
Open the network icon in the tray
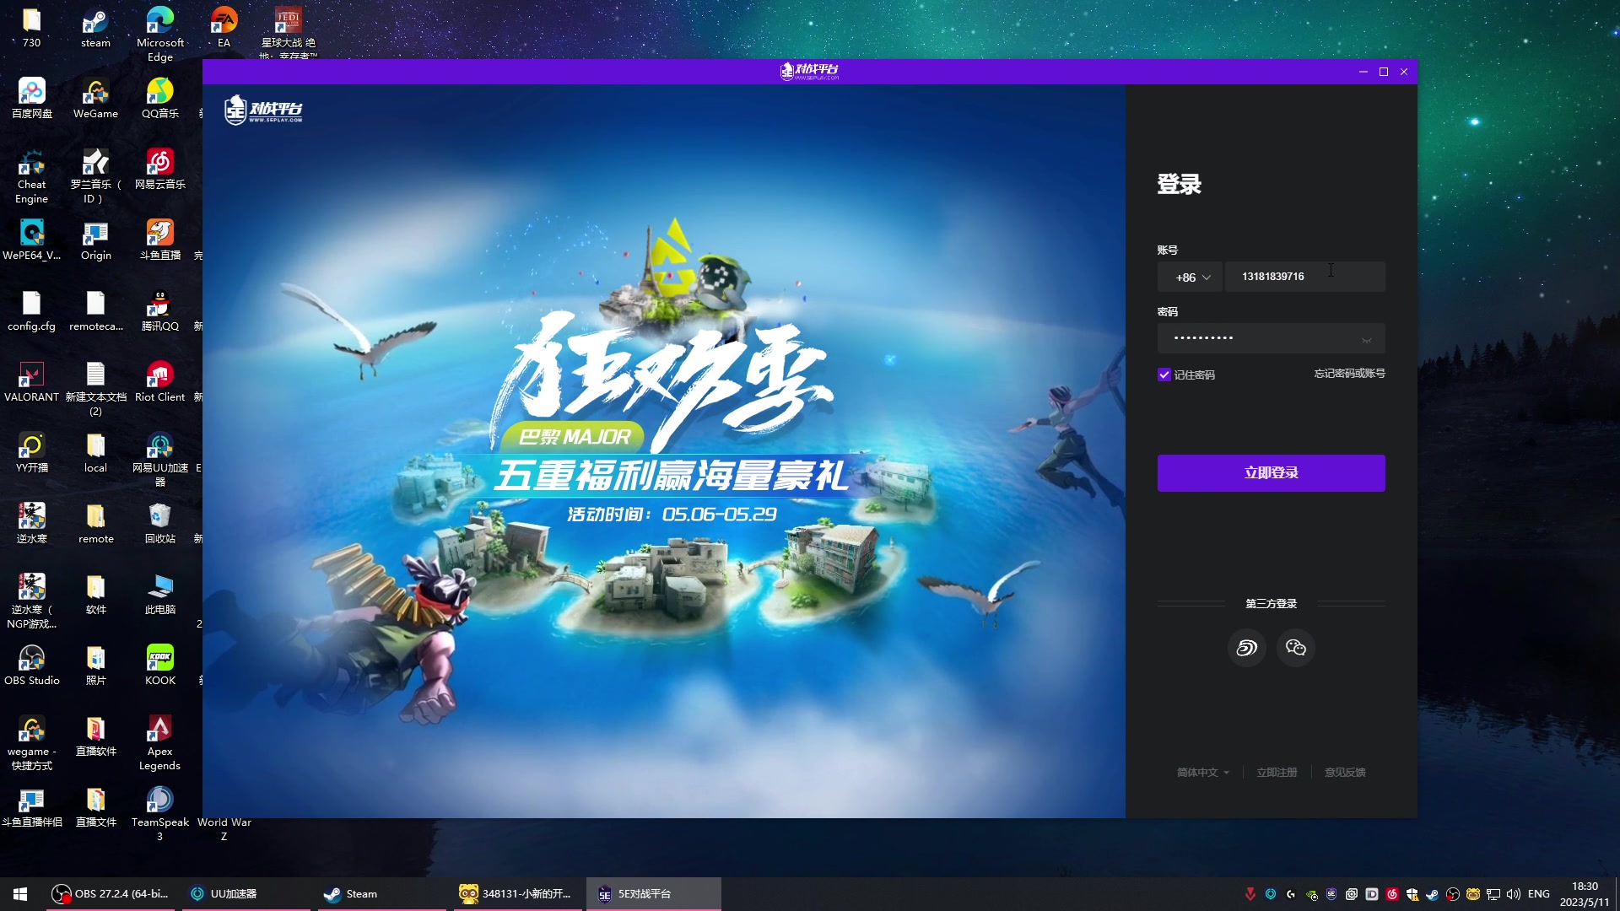coord(1493,893)
